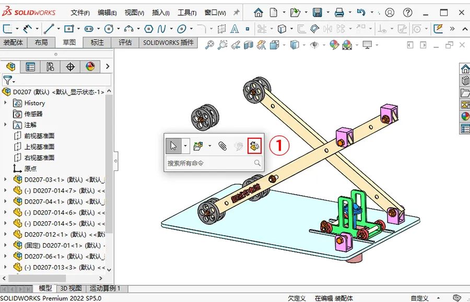Click the Zoom to Area magnifier
The height and width of the screenshot is (302, 470).
(222, 45)
